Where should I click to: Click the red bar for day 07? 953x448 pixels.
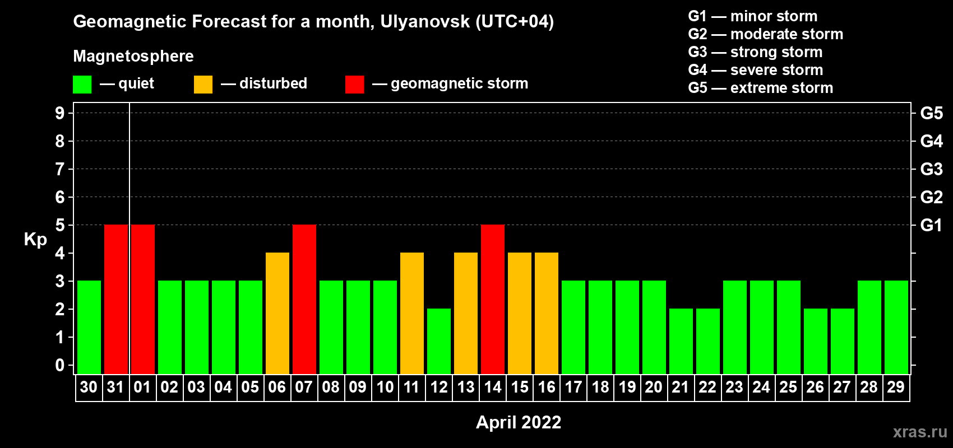click(304, 300)
